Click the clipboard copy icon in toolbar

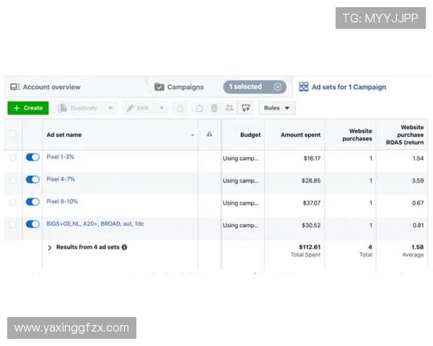click(180, 108)
